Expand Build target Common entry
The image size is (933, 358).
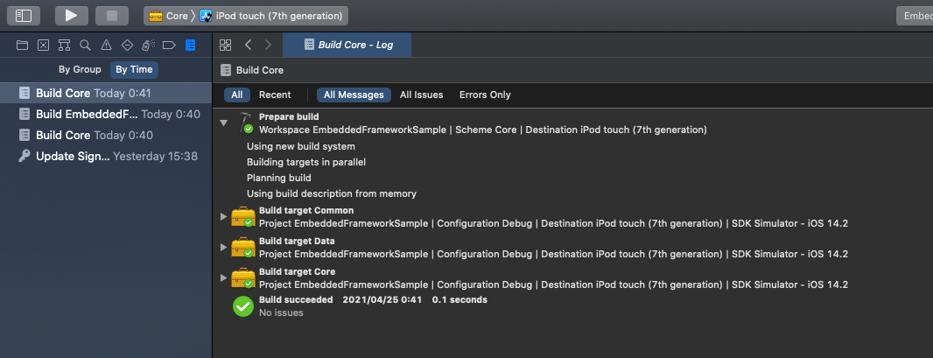pyautogui.click(x=224, y=217)
